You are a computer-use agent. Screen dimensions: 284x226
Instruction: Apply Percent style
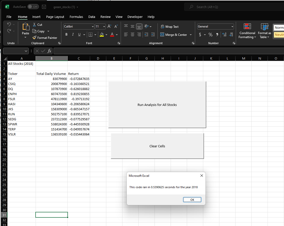pos(211,34)
